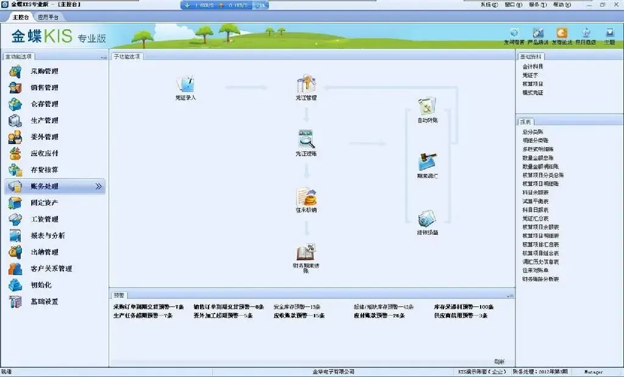Click leftmost banner icon beside 产品培训

pyautogui.click(x=514, y=33)
